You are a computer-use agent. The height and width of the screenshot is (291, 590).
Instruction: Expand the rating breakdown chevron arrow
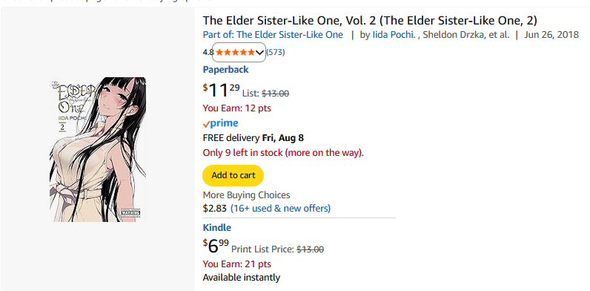point(259,53)
